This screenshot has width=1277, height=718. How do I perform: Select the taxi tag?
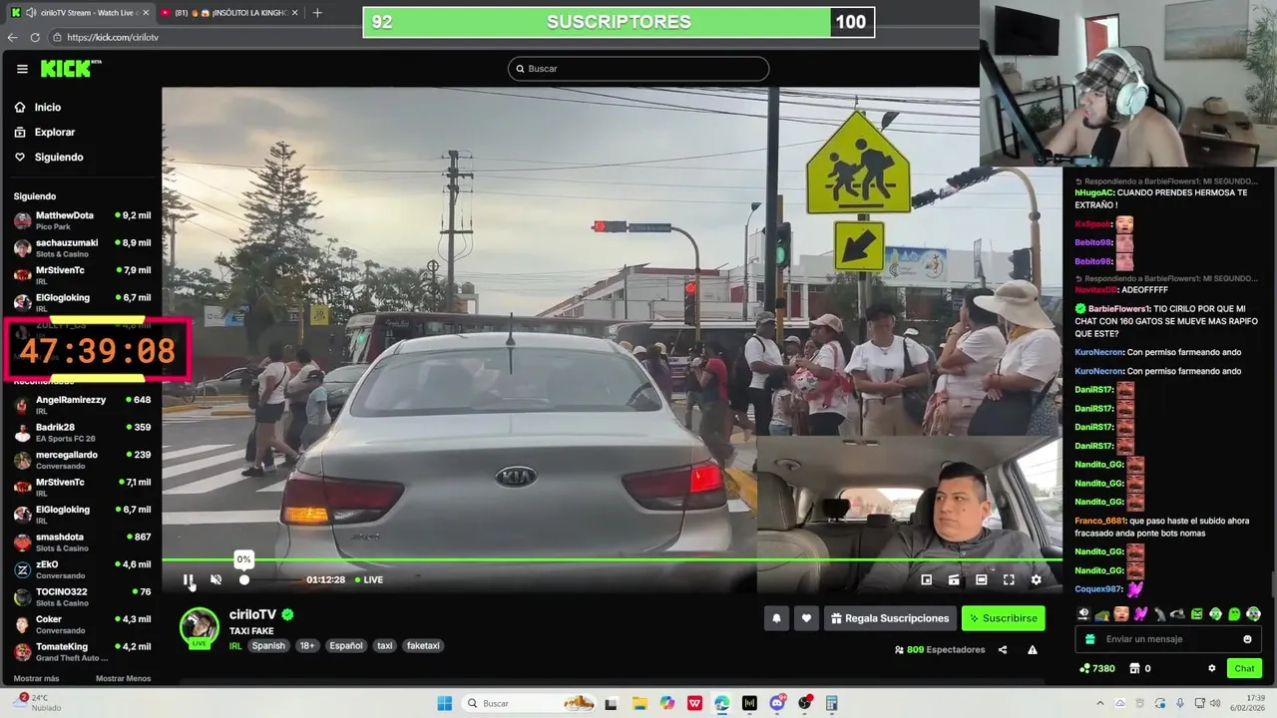point(384,646)
